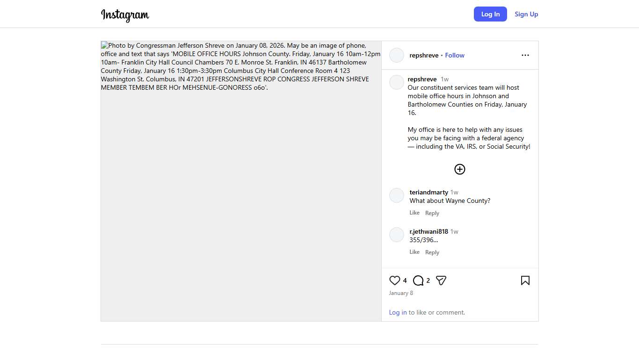Click the repshreve header profile avatar
This screenshot has height=359, width=639.
(397, 55)
